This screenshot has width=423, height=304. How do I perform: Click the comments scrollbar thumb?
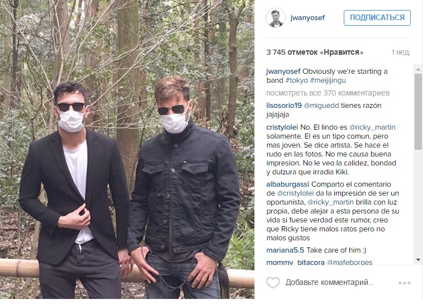point(418,112)
